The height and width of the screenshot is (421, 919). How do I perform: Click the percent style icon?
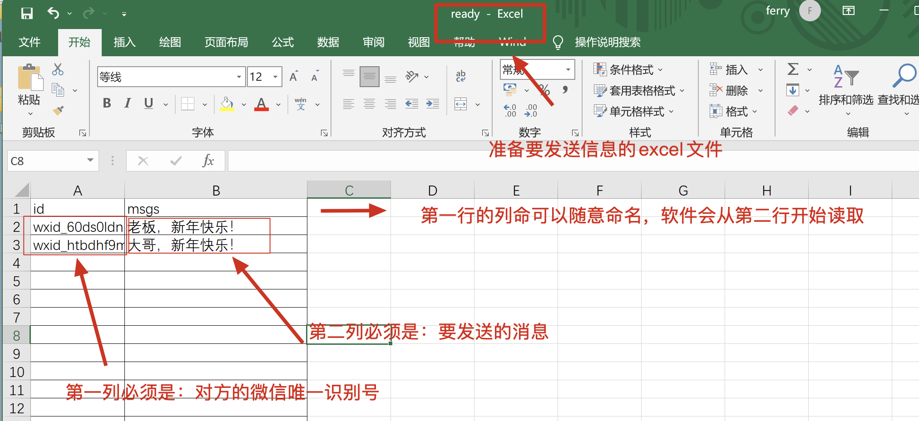coord(543,90)
